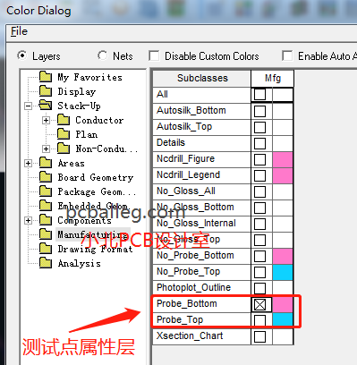Click the No_Gloss_All subclass label
The height and width of the screenshot is (365, 357).
(186, 191)
